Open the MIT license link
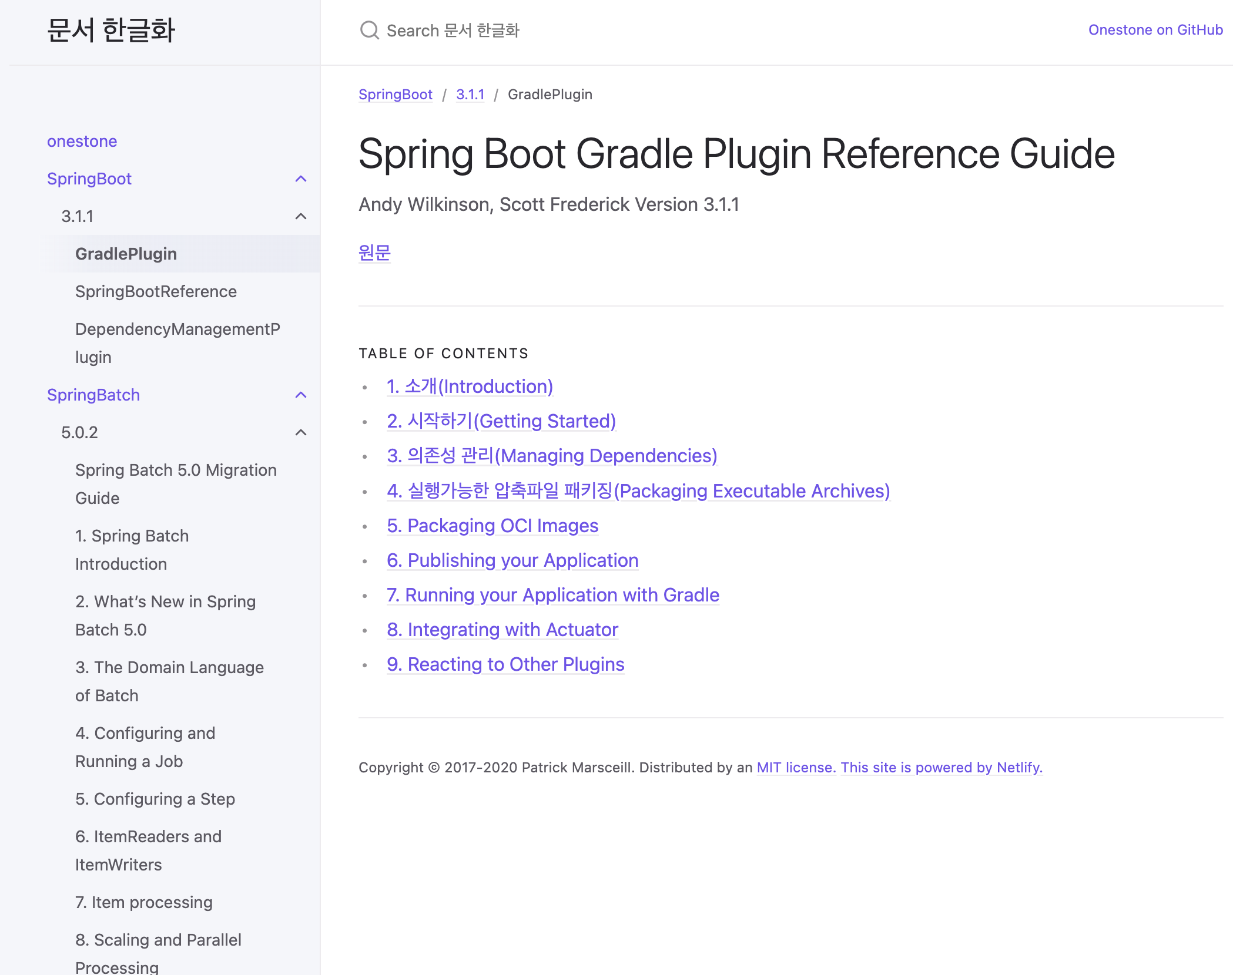Image resolution: width=1233 pixels, height=975 pixels. pyautogui.click(x=796, y=768)
